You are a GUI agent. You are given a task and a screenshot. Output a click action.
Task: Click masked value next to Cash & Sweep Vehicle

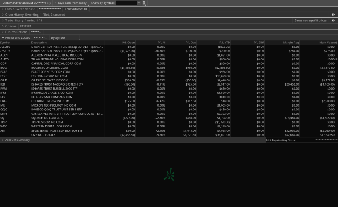(x=50, y=9)
